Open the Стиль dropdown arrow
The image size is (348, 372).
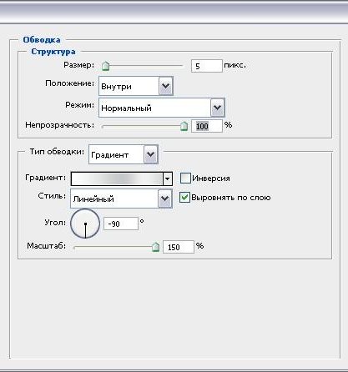pos(165,199)
